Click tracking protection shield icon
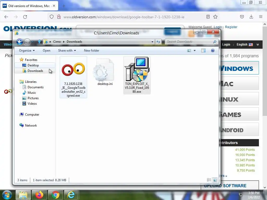The height and width of the screenshot is (200, 267). click(52, 17)
